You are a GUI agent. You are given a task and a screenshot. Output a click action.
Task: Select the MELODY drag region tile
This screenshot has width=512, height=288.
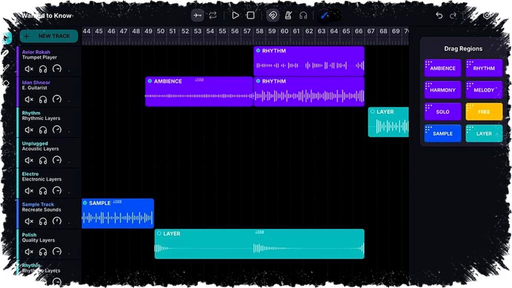pos(484,90)
